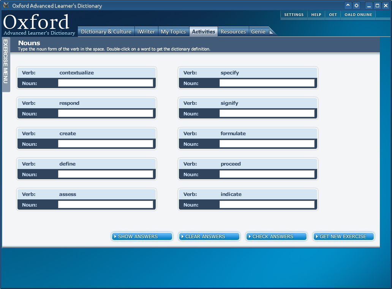This screenshot has width=392, height=289.
Task: Focus the noun field for indicate
Action: [x=267, y=204]
